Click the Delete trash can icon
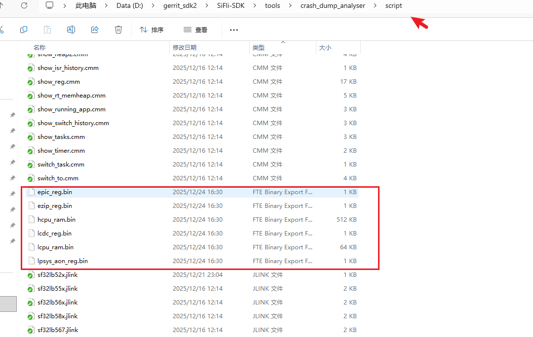The width and height of the screenshot is (533, 337). click(118, 30)
